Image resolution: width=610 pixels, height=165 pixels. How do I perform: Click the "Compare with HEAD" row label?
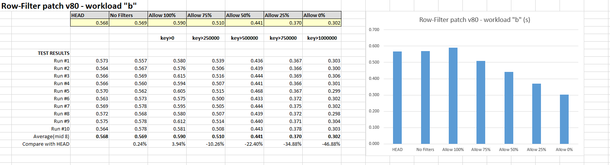46,144
